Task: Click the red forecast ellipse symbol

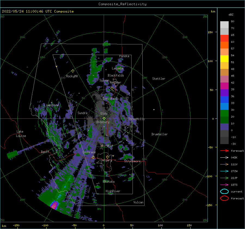Action: [x=224, y=198]
